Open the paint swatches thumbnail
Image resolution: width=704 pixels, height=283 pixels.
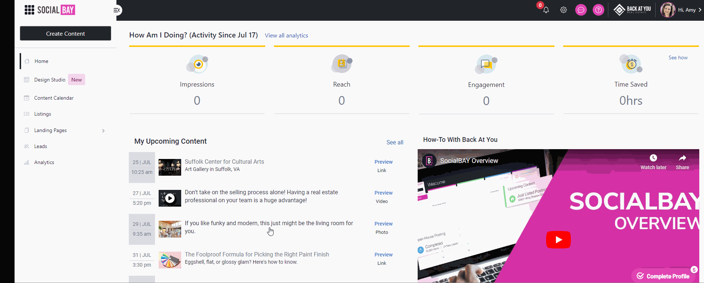(x=170, y=260)
